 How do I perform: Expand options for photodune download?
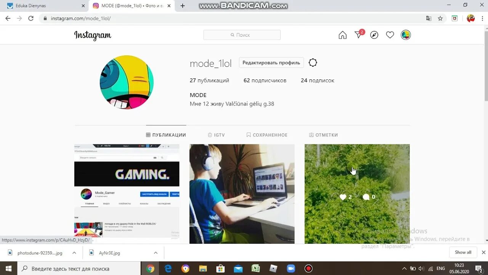click(x=74, y=252)
